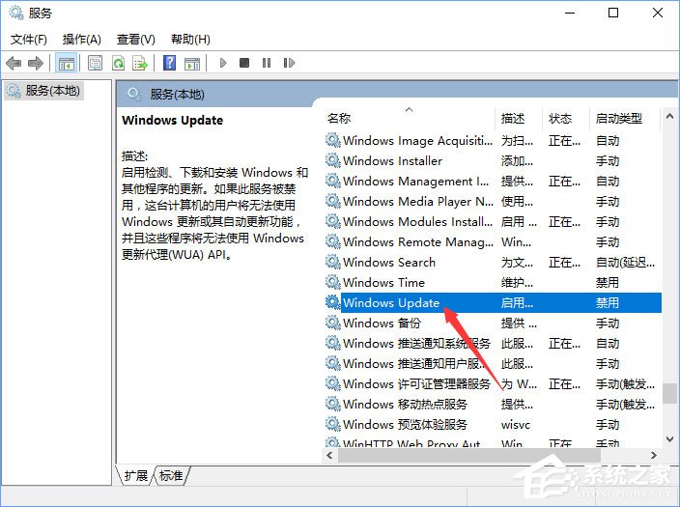Screen dimensions: 680x507
Task: Click the horizontal scrollbar thumb
Action: tap(469, 455)
